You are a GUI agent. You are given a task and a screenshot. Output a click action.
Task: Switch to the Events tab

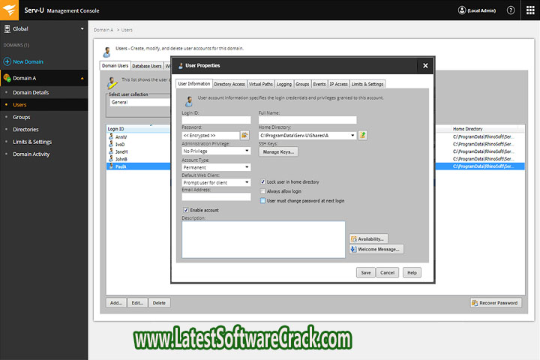319,84
